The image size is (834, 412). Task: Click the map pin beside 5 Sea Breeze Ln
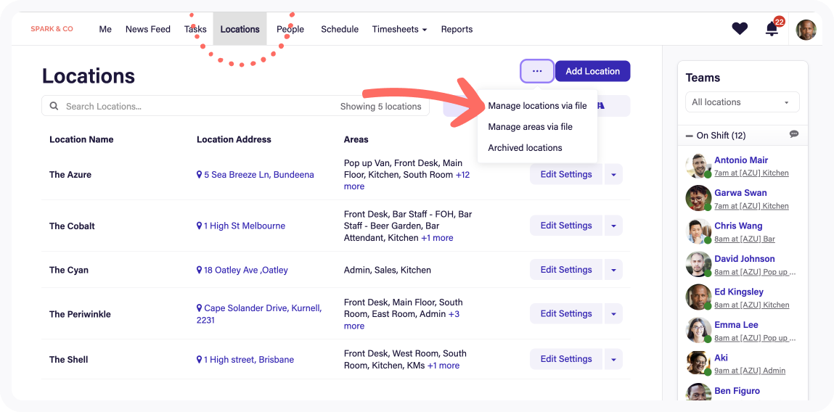[200, 175]
